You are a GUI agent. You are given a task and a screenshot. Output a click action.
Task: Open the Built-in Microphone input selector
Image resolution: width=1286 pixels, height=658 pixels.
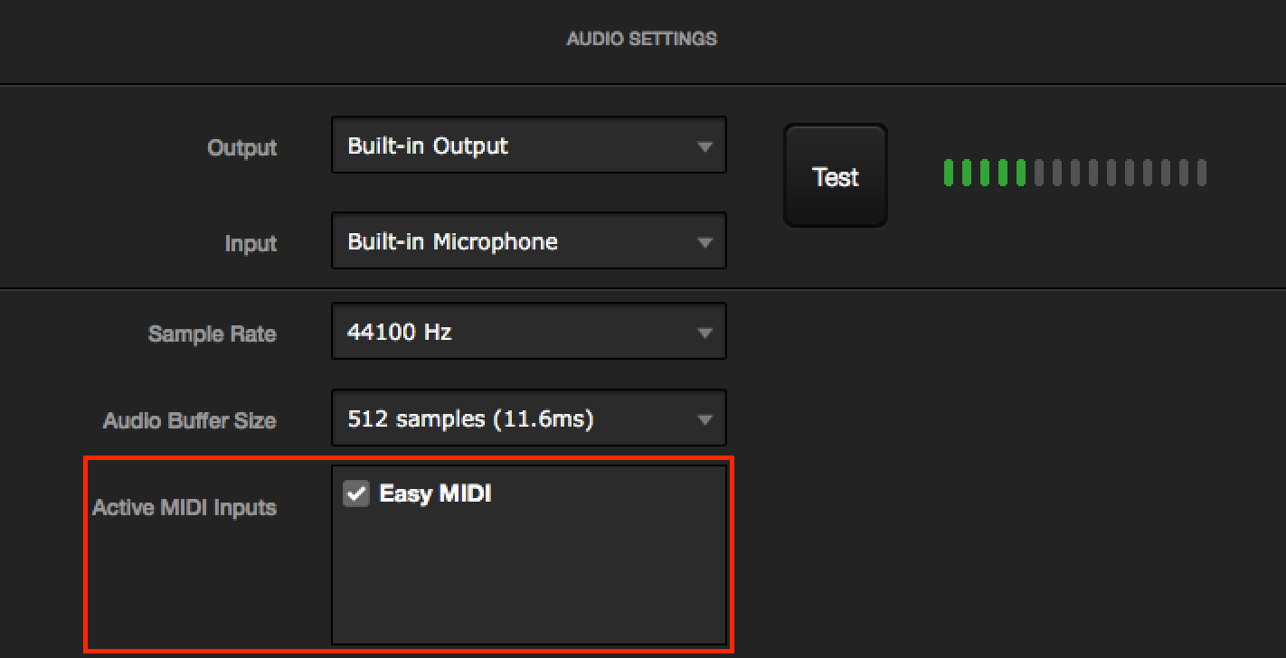click(x=529, y=241)
